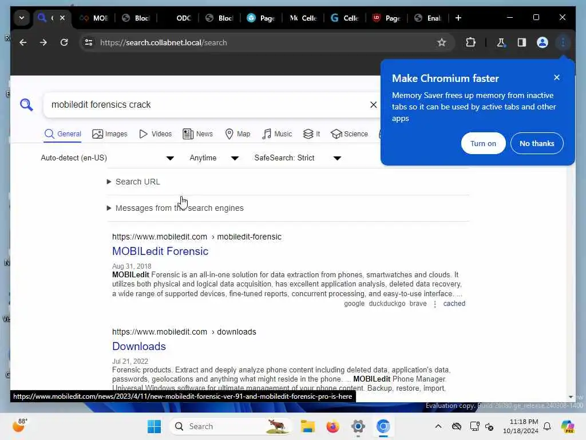Select the It search category
The width and height of the screenshot is (586, 440).
click(x=312, y=134)
